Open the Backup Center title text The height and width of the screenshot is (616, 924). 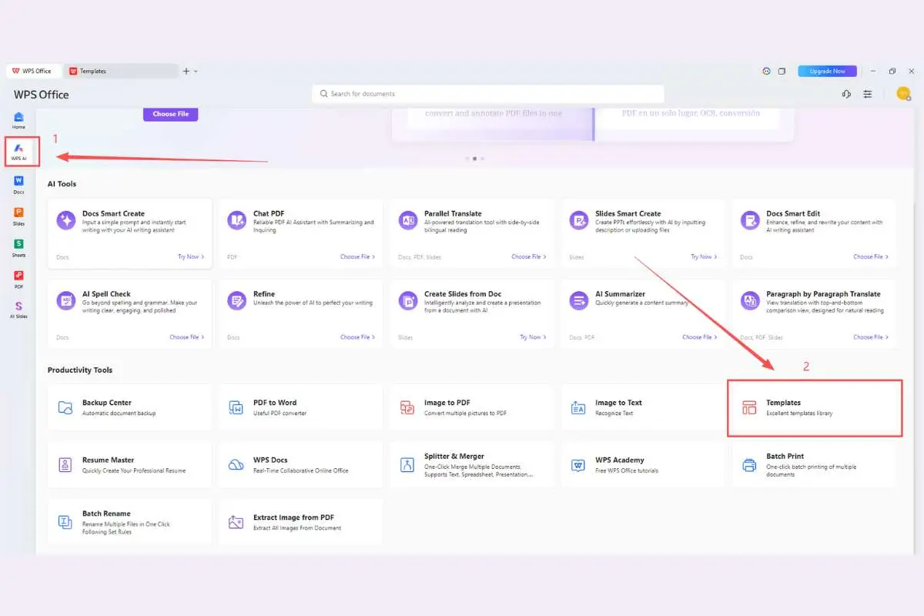(107, 403)
